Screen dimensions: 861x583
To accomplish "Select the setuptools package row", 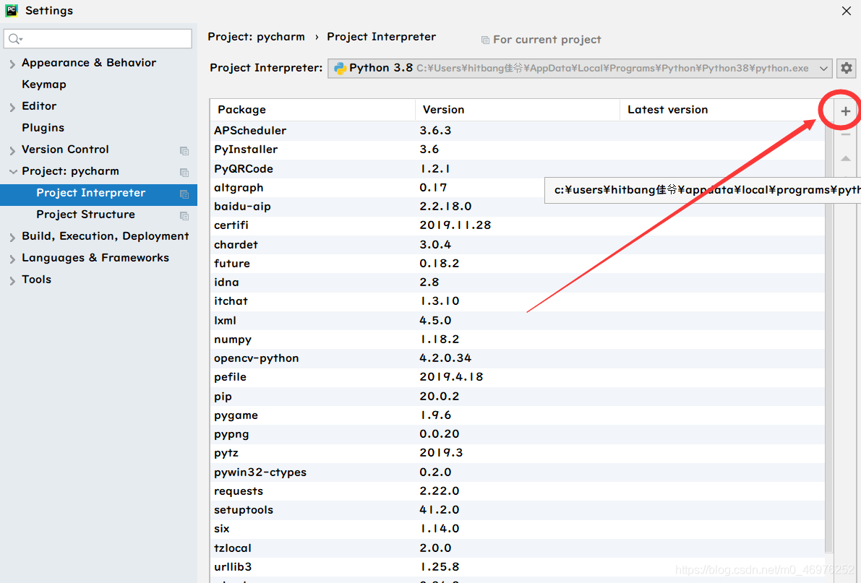I will coord(518,510).
